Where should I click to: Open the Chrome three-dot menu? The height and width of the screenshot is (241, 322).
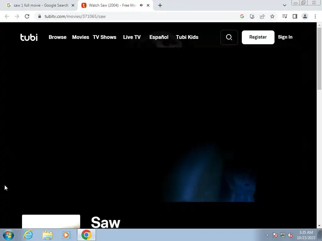coord(315,16)
